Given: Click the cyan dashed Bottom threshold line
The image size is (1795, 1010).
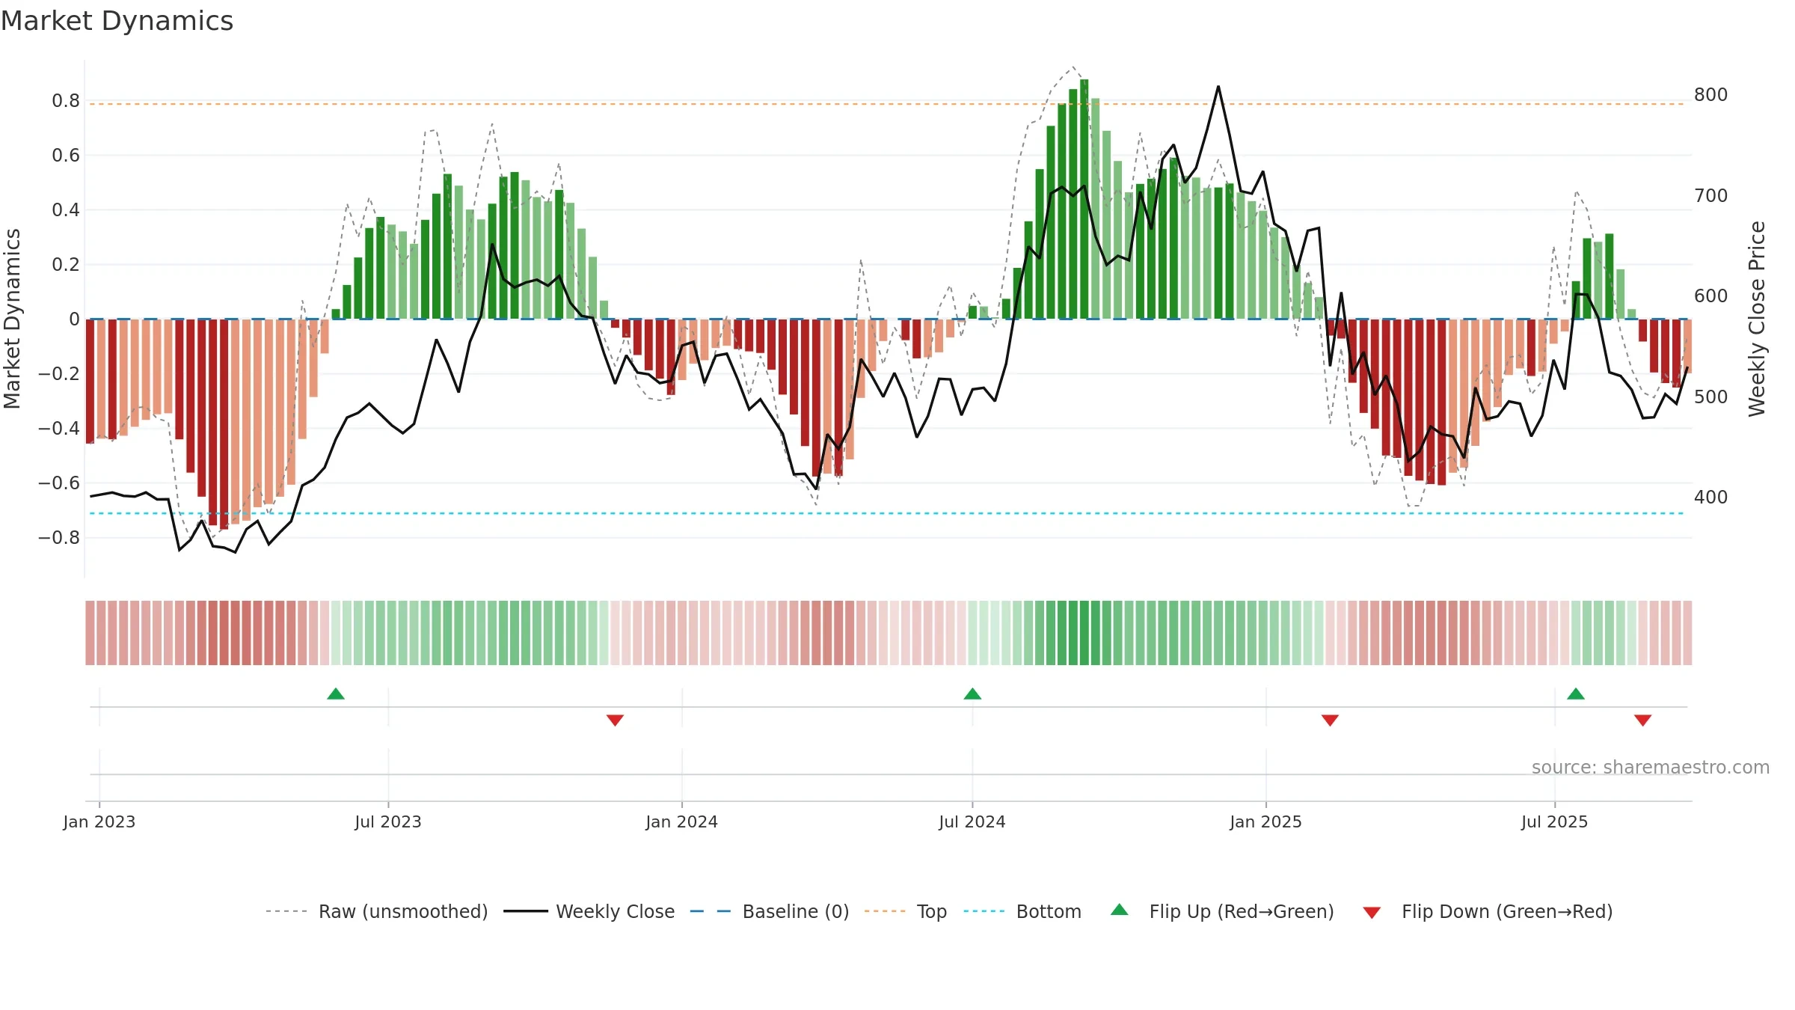Looking at the screenshot, I should click(886, 513).
